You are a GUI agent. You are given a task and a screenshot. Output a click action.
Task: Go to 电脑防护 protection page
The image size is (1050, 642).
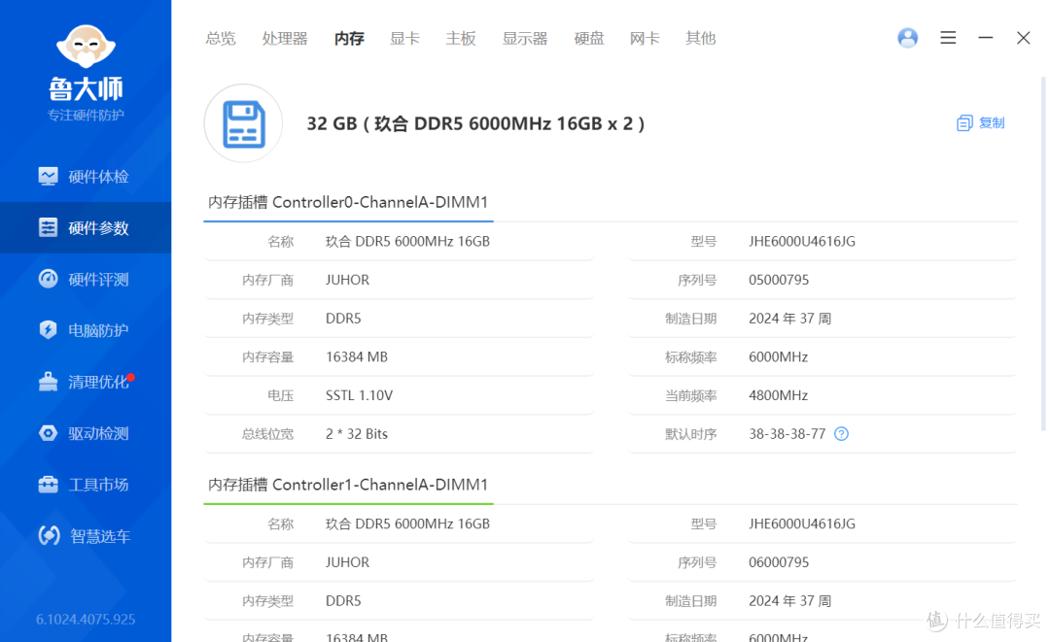85,330
